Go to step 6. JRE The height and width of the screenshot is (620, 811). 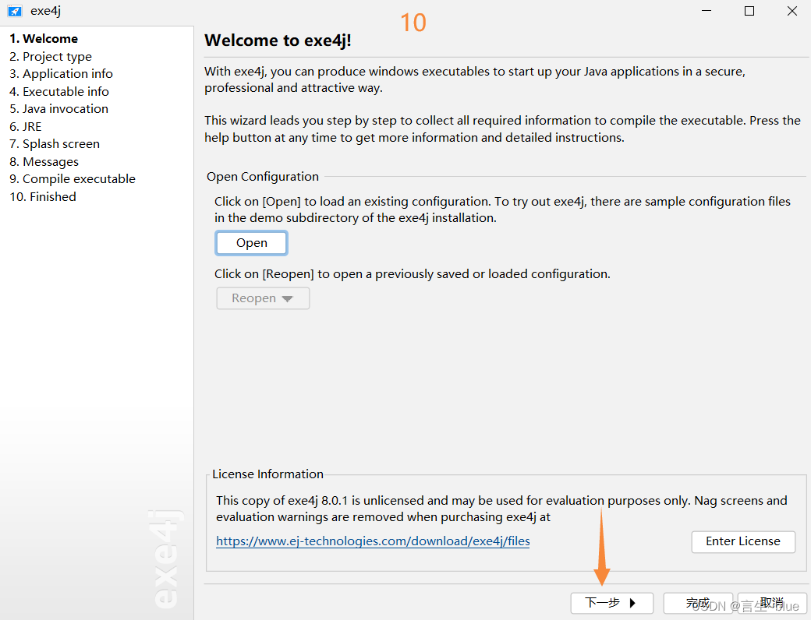click(25, 127)
